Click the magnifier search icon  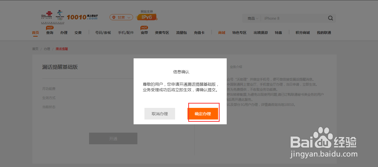tap(330, 18)
